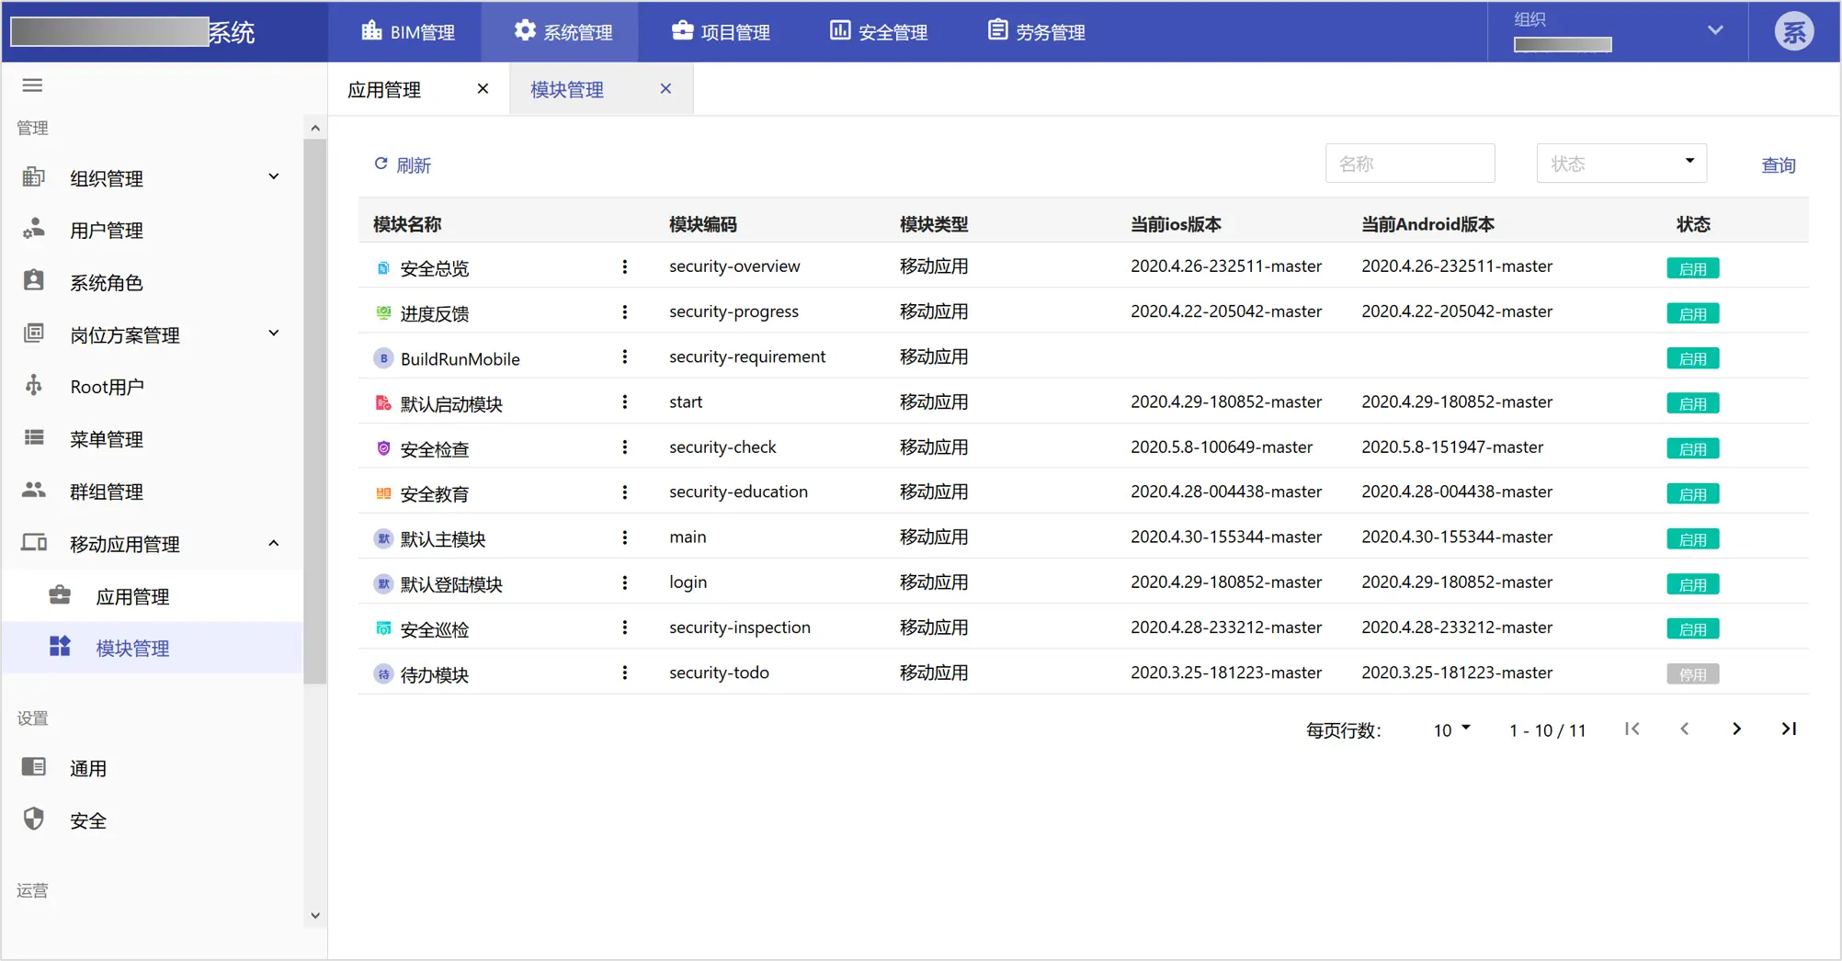1842x961 pixels.
Task: Open the more menu for BuildRunMobile
Action: click(x=625, y=356)
